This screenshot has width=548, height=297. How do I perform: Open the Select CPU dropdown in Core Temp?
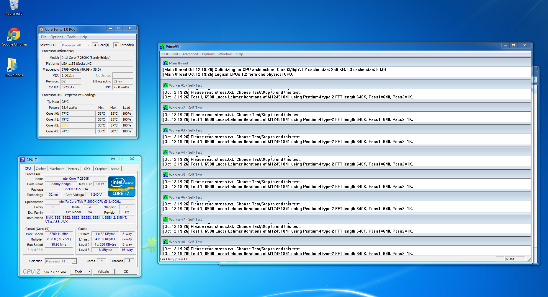click(76, 45)
